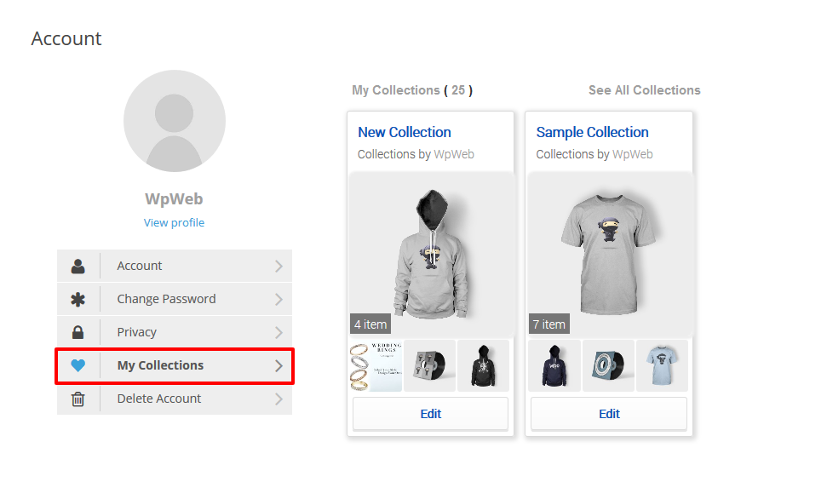Screen dimensions: 827x482
Task: Click the gray hoodie product image
Action: 430,254
